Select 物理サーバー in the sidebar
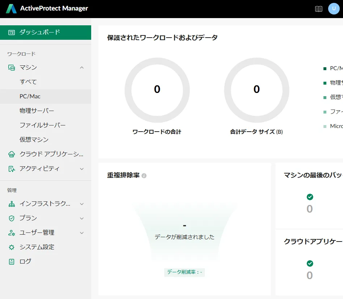Viewport: 343px width, 299px height. click(x=46, y=111)
